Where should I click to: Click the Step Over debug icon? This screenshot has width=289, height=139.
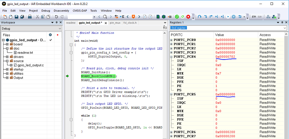[200, 17]
